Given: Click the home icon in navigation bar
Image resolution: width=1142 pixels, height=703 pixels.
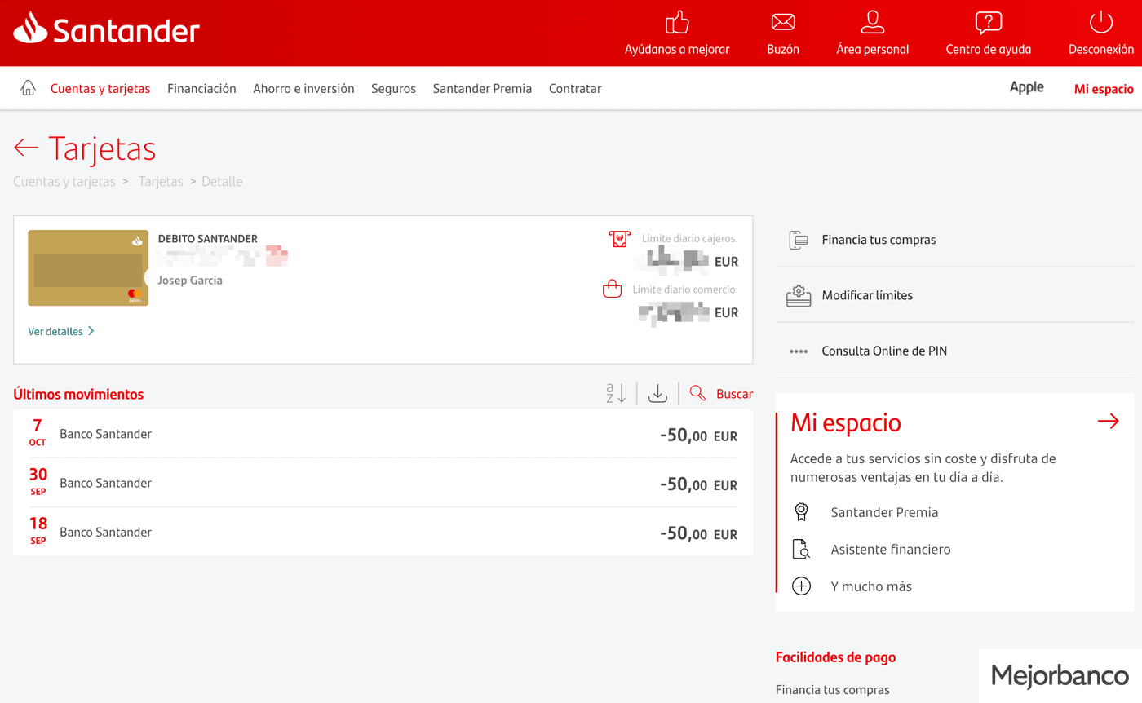Looking at the screenshot, I should click(28, 88).
